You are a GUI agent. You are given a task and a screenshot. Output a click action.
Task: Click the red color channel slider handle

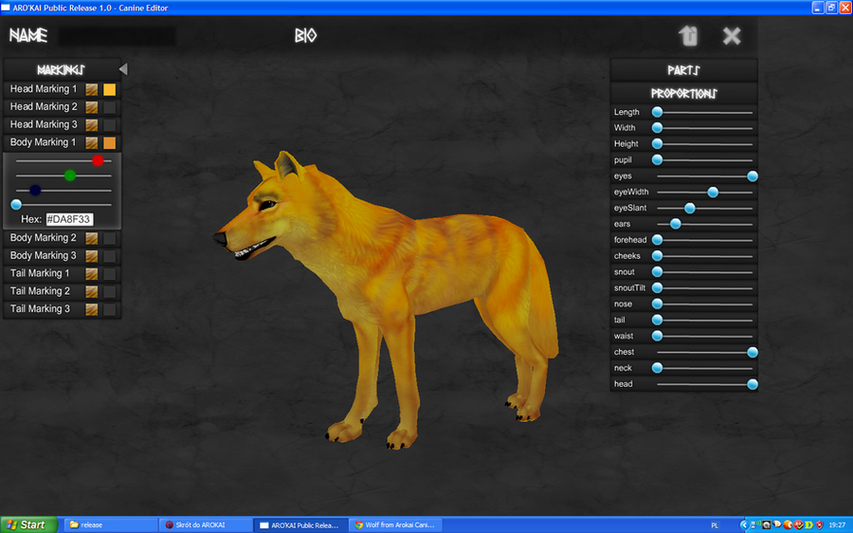point(98,160)
